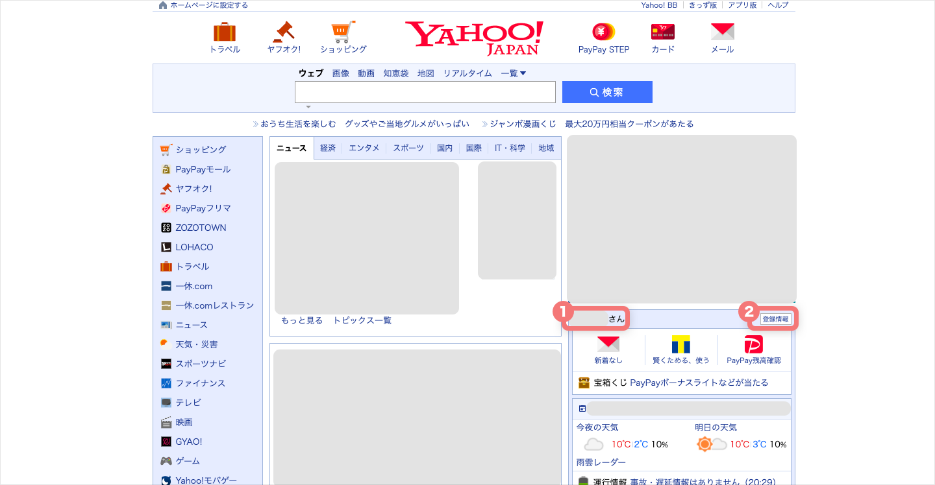Click the sidebar ヤフオク! gavel icon
This screenshot has width=935, height=485.
point(166,189)
